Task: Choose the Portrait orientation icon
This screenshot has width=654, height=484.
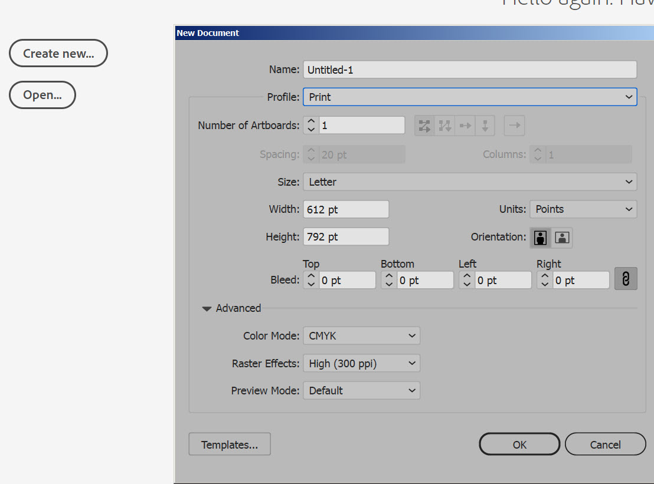Action: pos(540,238)
